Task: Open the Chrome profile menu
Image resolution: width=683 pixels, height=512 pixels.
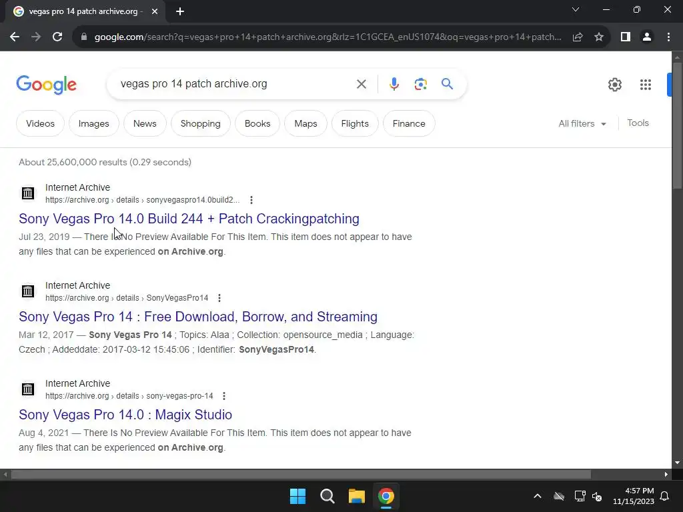Action: coord(647,37)
